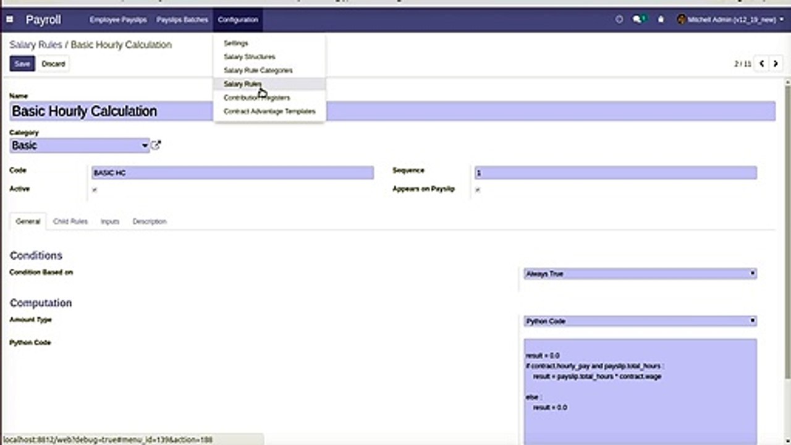Click the Mitchell Admin user avatar
The width and height of the screenshot is (791, 445).
[682, 20]
